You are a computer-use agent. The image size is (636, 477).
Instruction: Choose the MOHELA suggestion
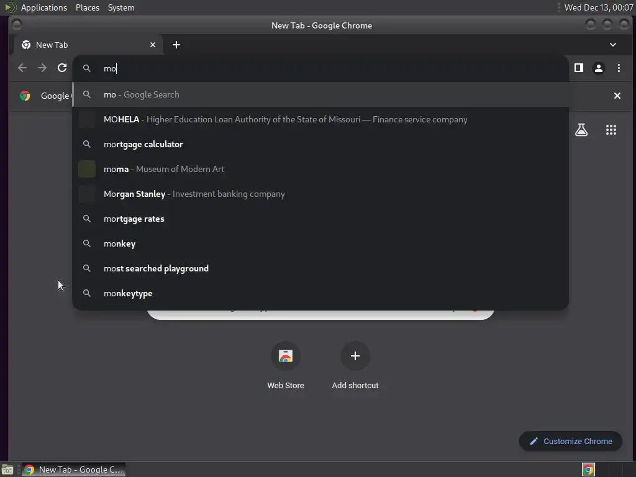point(320,120)
